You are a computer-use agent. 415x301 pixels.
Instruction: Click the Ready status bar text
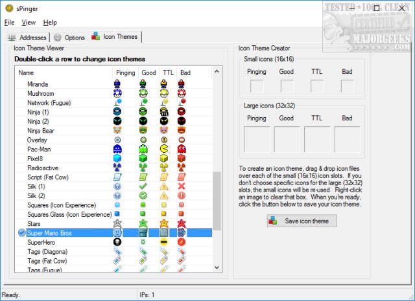click(11, 295)
